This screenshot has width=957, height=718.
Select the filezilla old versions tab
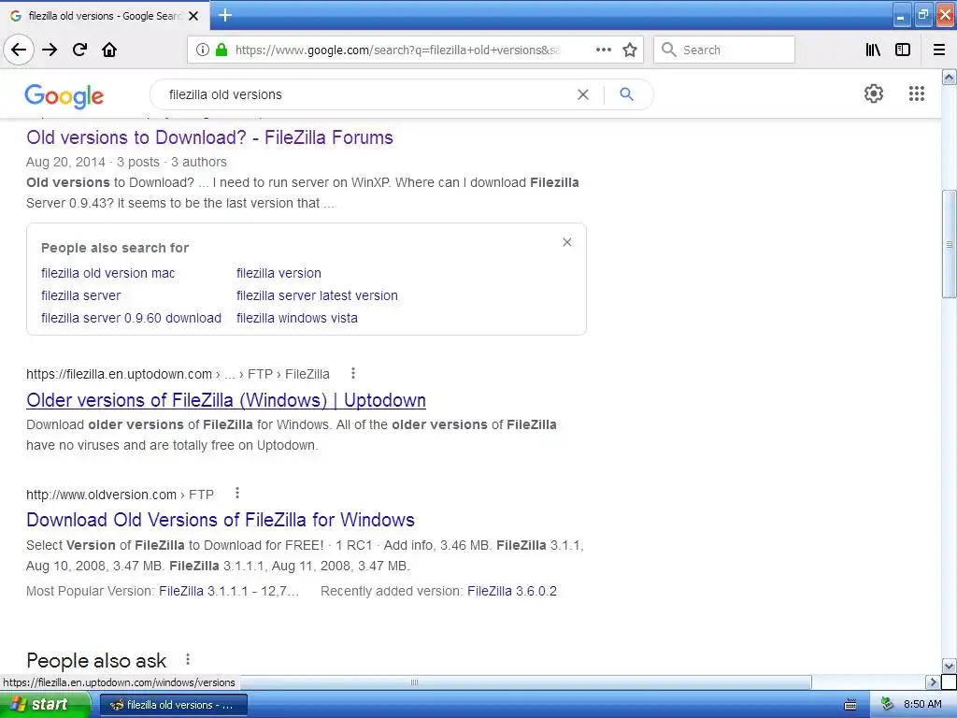point(105,16)
